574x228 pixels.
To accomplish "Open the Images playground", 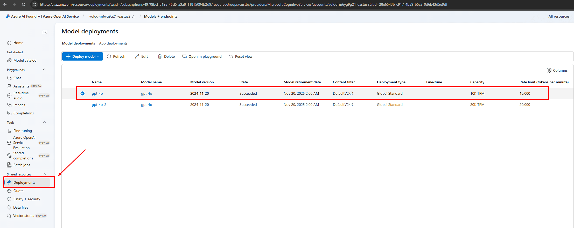I will 19,105.
